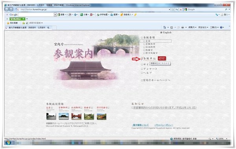Click the Feeds icon in command bar
Screen dimensions: 236x149
[x=171, y=28]
